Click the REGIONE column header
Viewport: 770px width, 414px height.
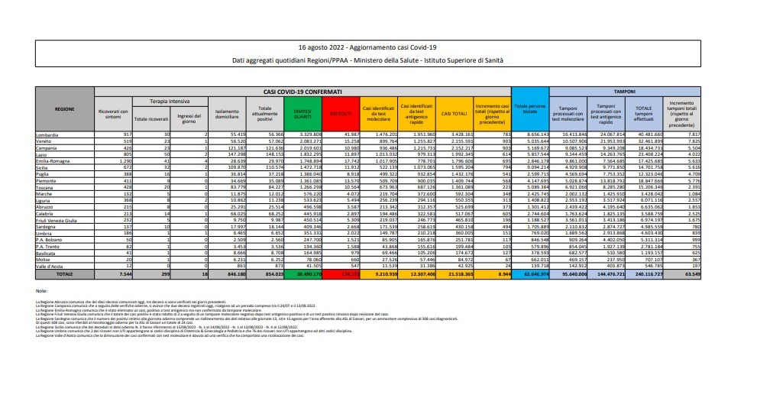[x=65, y=108]
